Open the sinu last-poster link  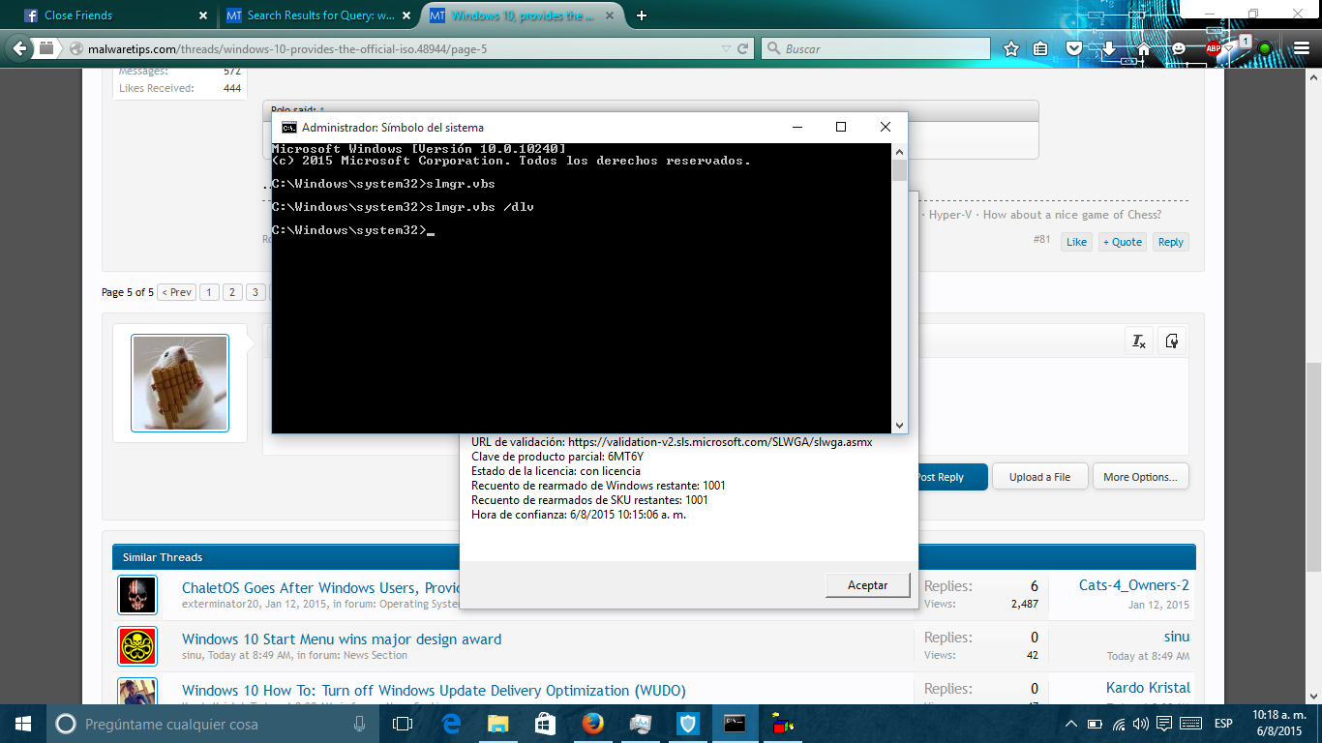click(x=1177, y=637)
